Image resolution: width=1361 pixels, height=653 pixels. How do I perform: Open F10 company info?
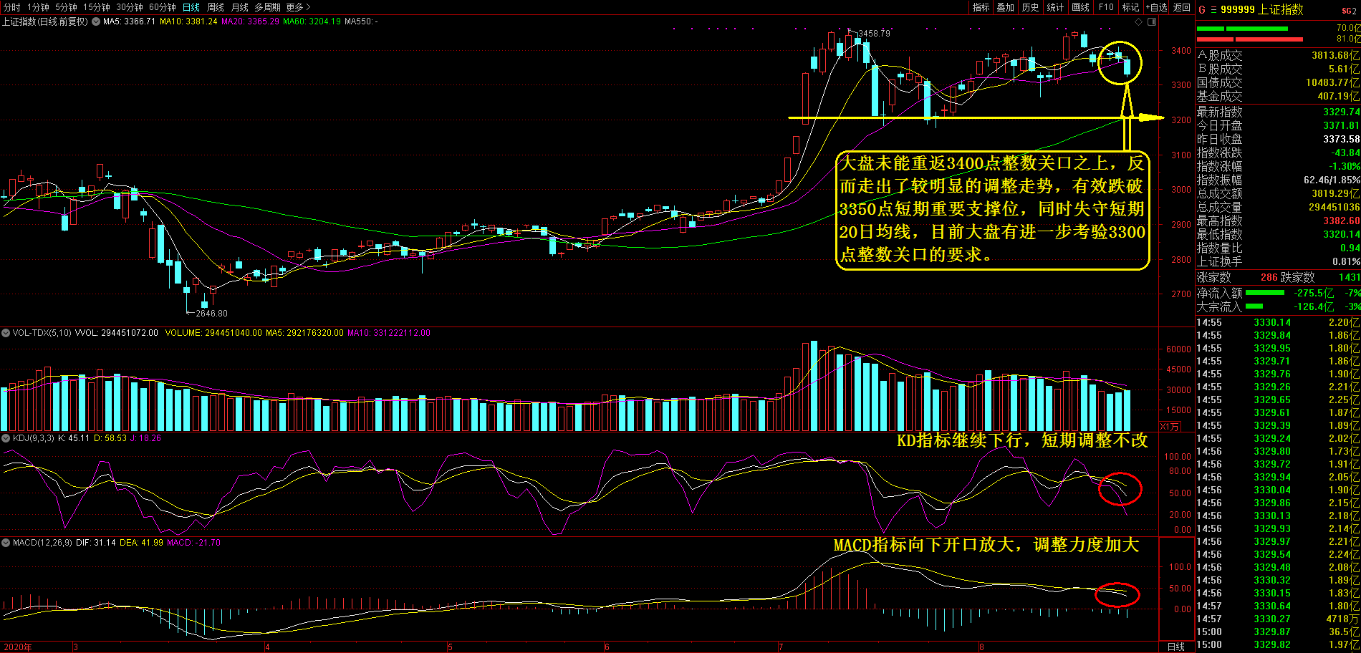1106,7
